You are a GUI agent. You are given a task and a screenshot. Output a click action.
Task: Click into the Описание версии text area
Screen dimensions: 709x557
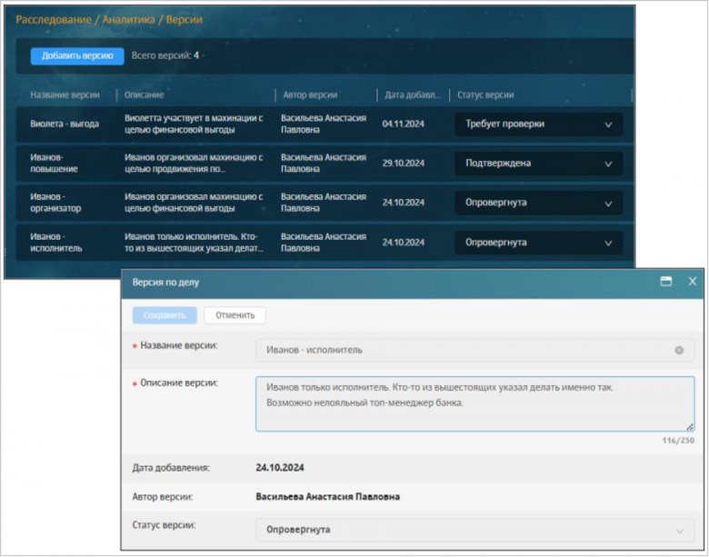(x=474, y=403)
